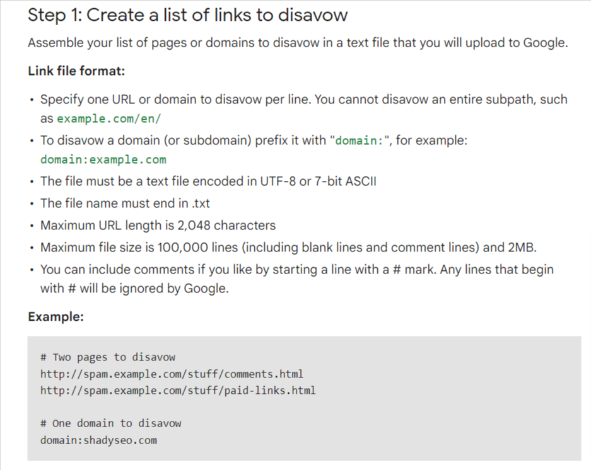Click the 'file name must end in .txt' bullet
This screenshot has width=591, height=470.
point(125,203)
